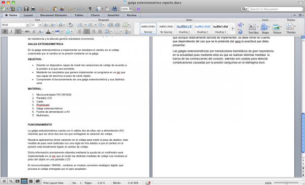Open Word Help with the purple question icon

(138, 9)
